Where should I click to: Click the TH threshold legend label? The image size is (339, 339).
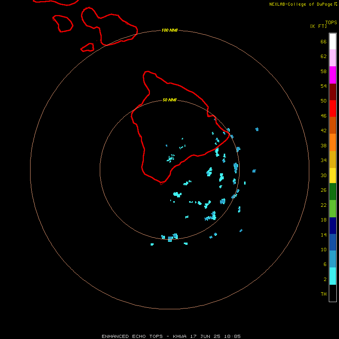324,294
